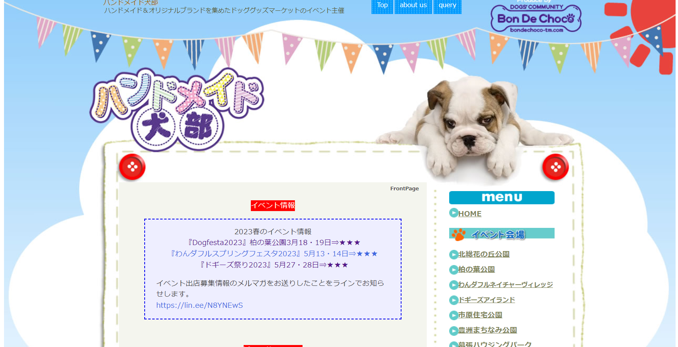The width and height of the screenshot is (678, 347).
Task: Open the 北総花の丘公園 link
Action: 484,254
